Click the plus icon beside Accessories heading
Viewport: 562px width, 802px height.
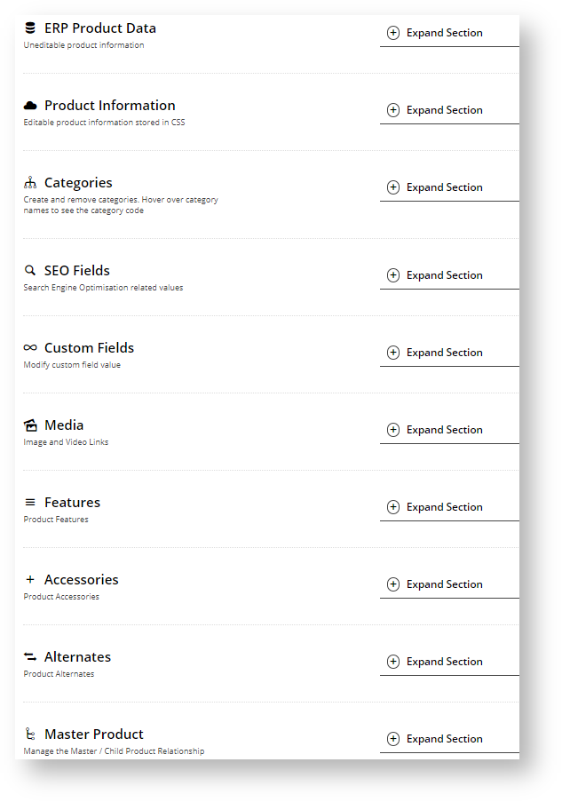[30, 579]
